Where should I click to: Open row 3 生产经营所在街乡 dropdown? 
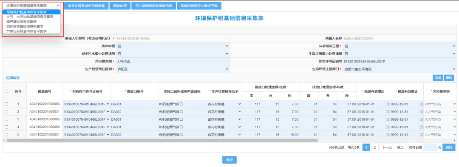pyautogui.click(x=224, y=119)
